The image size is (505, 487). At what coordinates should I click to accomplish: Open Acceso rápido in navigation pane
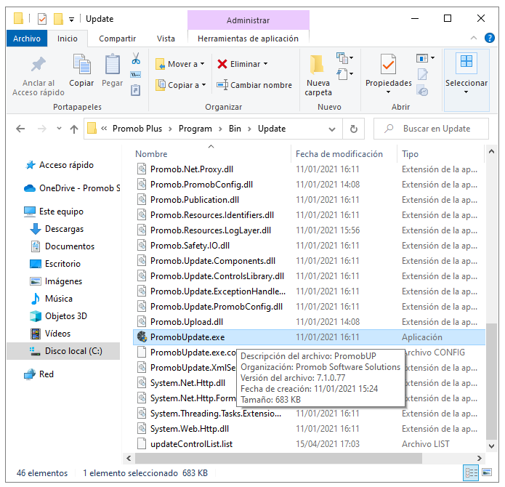click(x=66, y=165)
